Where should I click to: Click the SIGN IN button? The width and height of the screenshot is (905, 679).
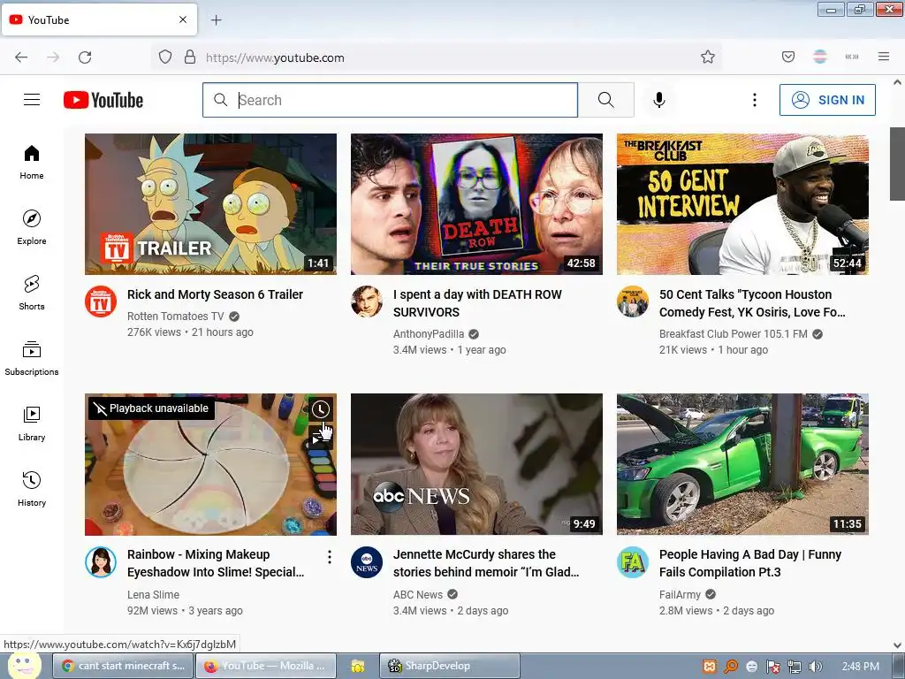pyautogui.click(x=827, y=100)
